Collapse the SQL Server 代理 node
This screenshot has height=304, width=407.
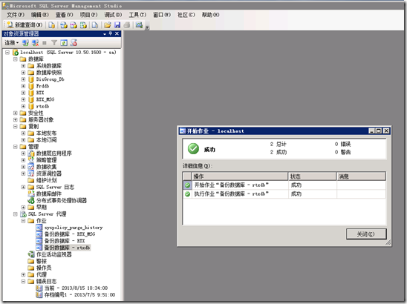coord(16,214)
